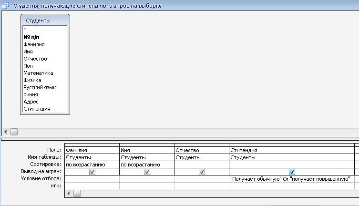Toggle the Стипендия show-on-screen checkbox
This screenshot has width=359, height=206.
(x=292, y=172)
